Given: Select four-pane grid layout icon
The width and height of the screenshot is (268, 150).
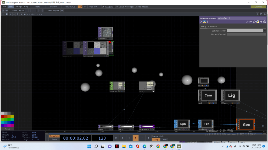Looking at the screenshot, I should click(42, 10).
